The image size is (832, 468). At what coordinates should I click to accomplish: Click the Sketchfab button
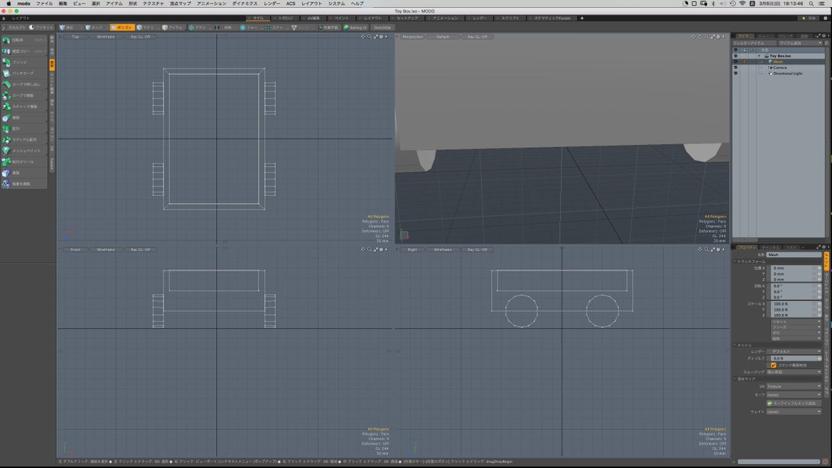pos(382,27)
